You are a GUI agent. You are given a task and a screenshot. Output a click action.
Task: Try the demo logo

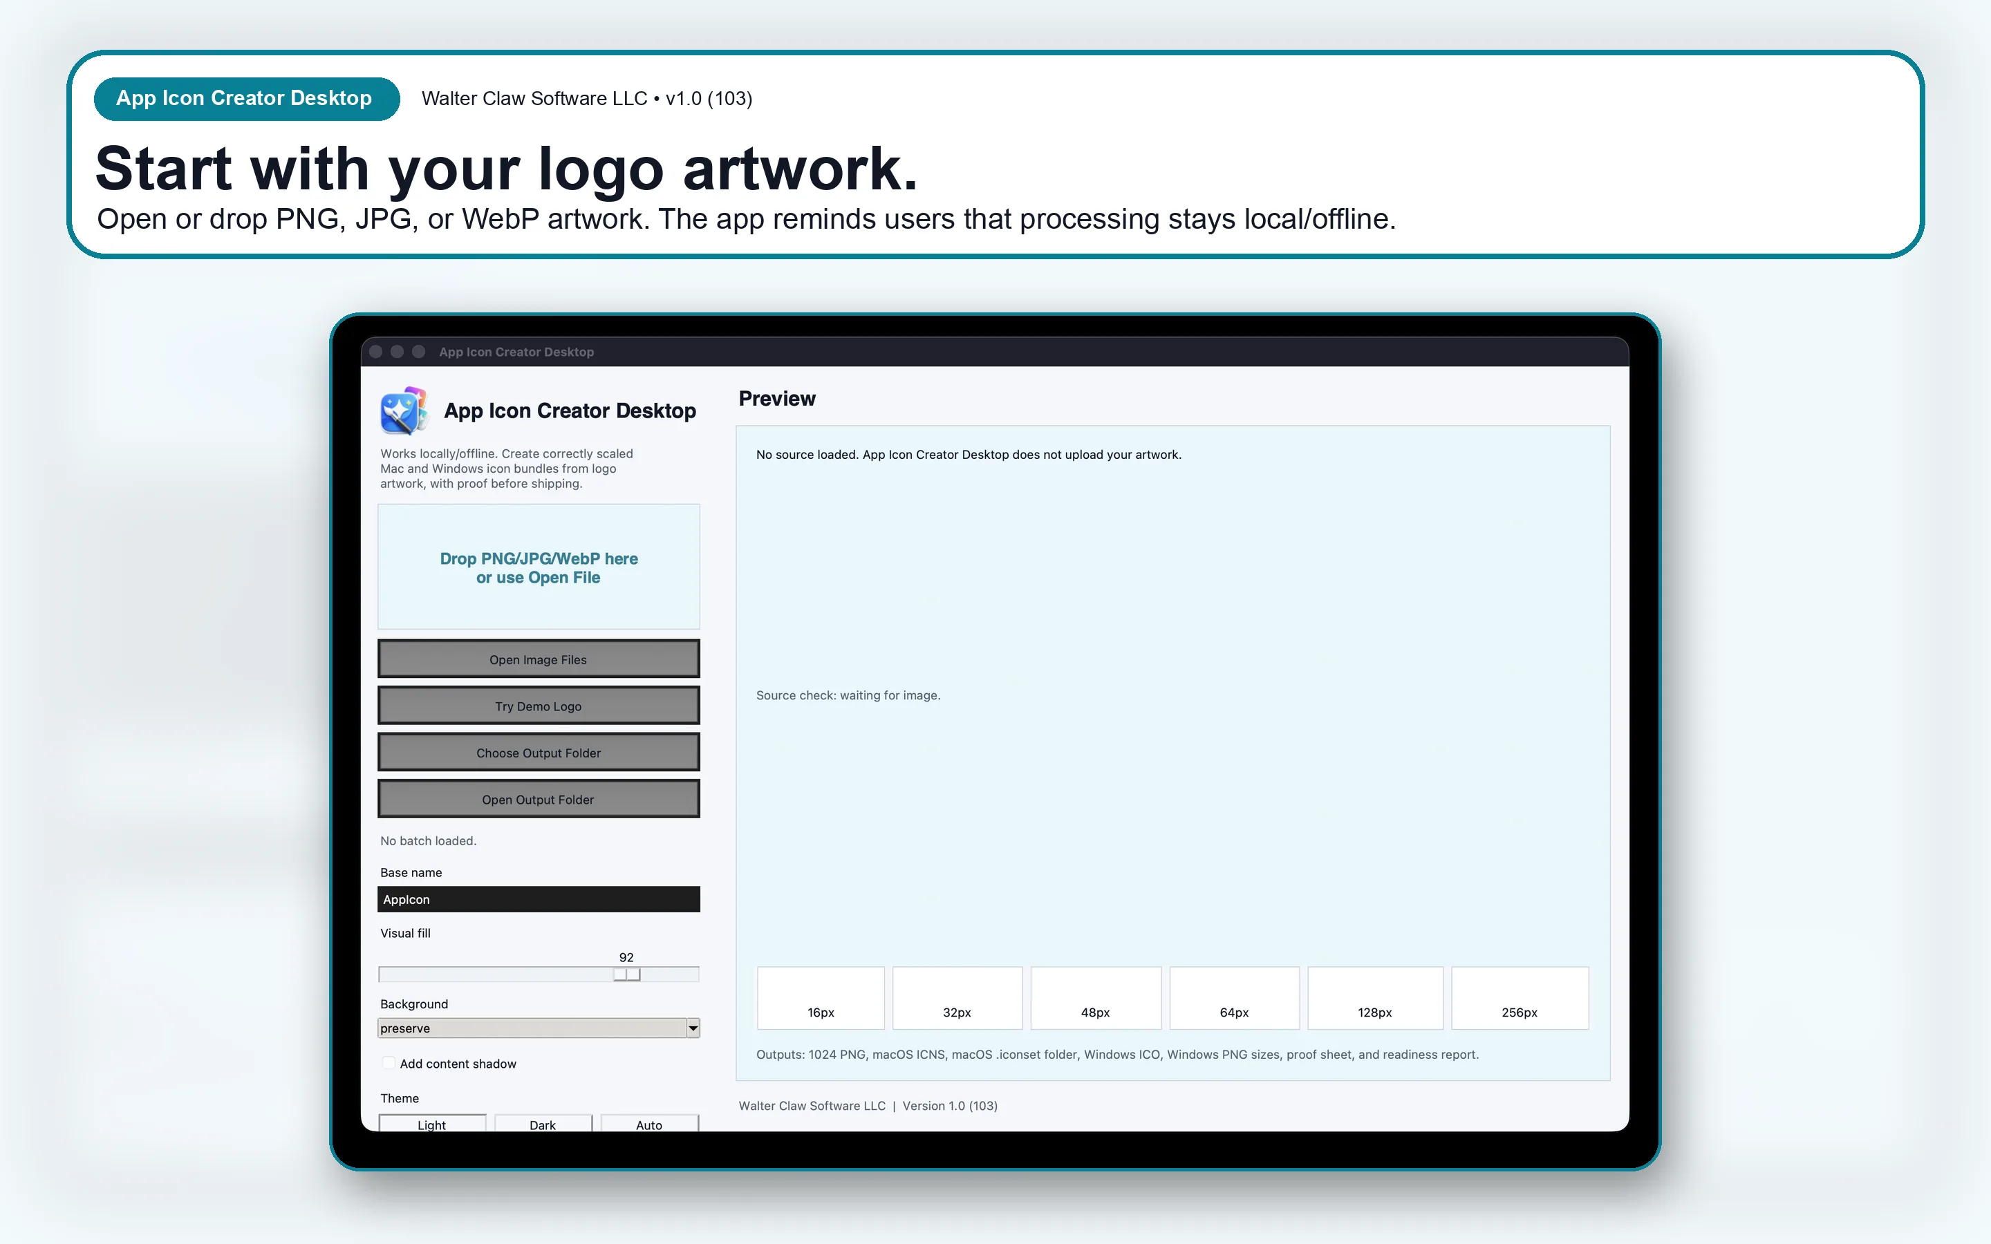point(538,706)
